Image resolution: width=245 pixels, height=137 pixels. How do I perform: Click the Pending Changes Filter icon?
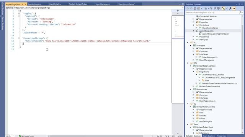click(x=206, y=8)
